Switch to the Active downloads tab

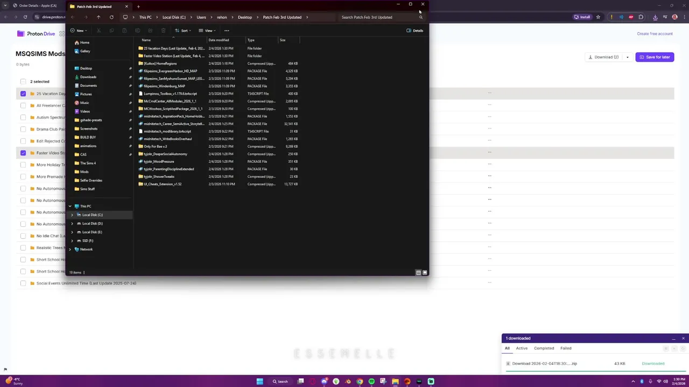(522, 348)
